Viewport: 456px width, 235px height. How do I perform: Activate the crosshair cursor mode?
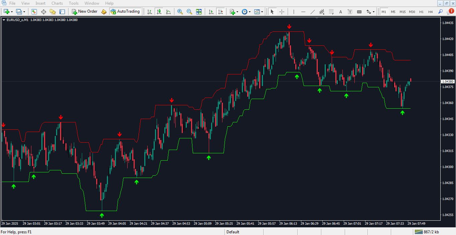[x=282, y=12]
